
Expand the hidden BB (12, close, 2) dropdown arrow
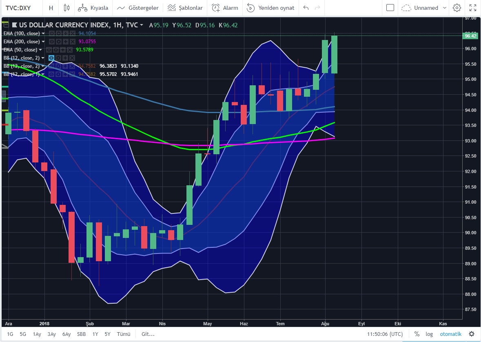click(x=43, y=58)
